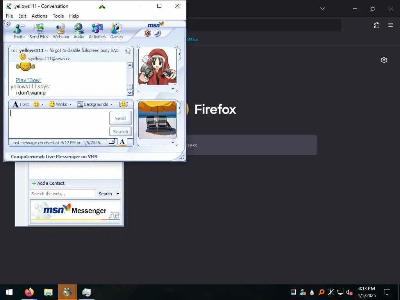This screenshot has height=300, width=400.
Task: Click your beach chairs display picture
Action: point(157,120)
